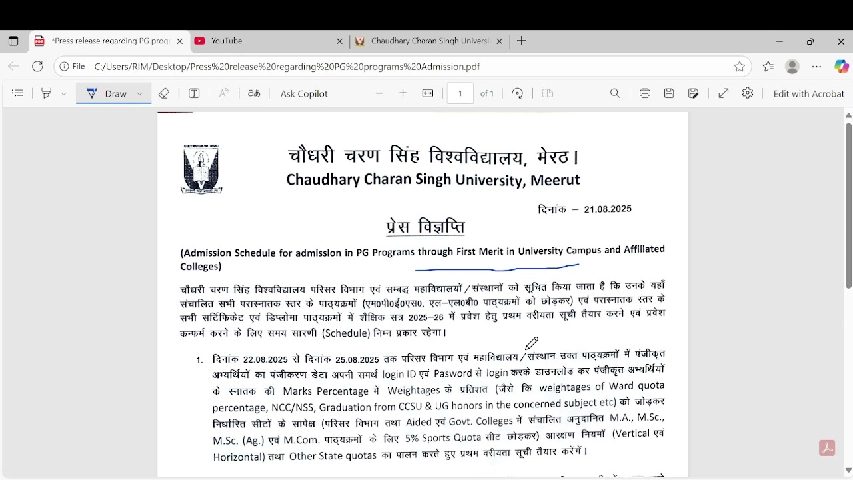Toggle fit to width view
Image resolution: width=853 pixels, height=480 pixels.
click(x=428, y=93)
